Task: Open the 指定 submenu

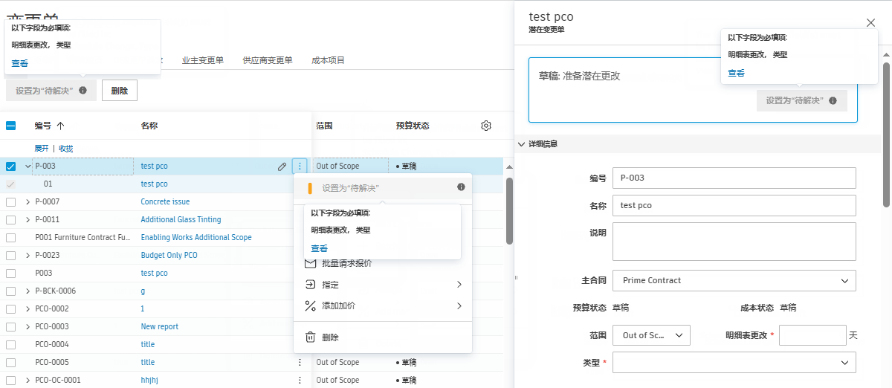Action: coord(383,285)
